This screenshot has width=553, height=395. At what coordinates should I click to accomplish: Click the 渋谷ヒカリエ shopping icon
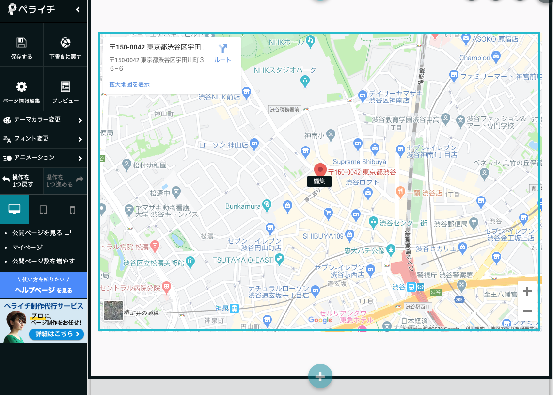pos(462,247)
